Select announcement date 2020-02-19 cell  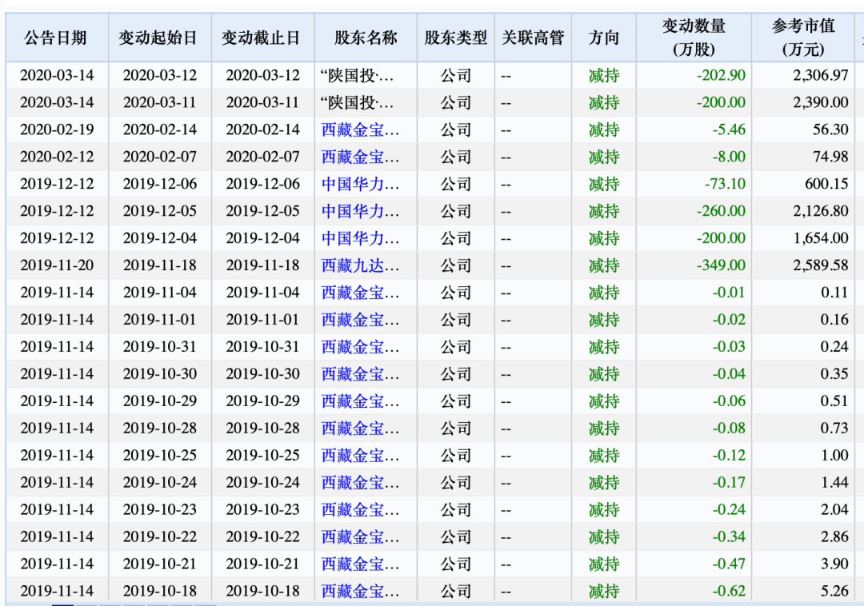[x=56, y=130]
